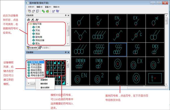Switch to the 设备类别 tab

tap(32, 48)
